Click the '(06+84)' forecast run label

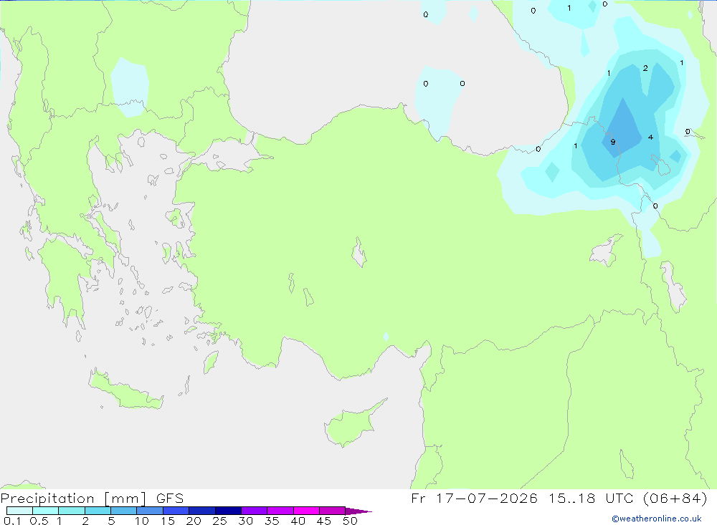point(675,498)
